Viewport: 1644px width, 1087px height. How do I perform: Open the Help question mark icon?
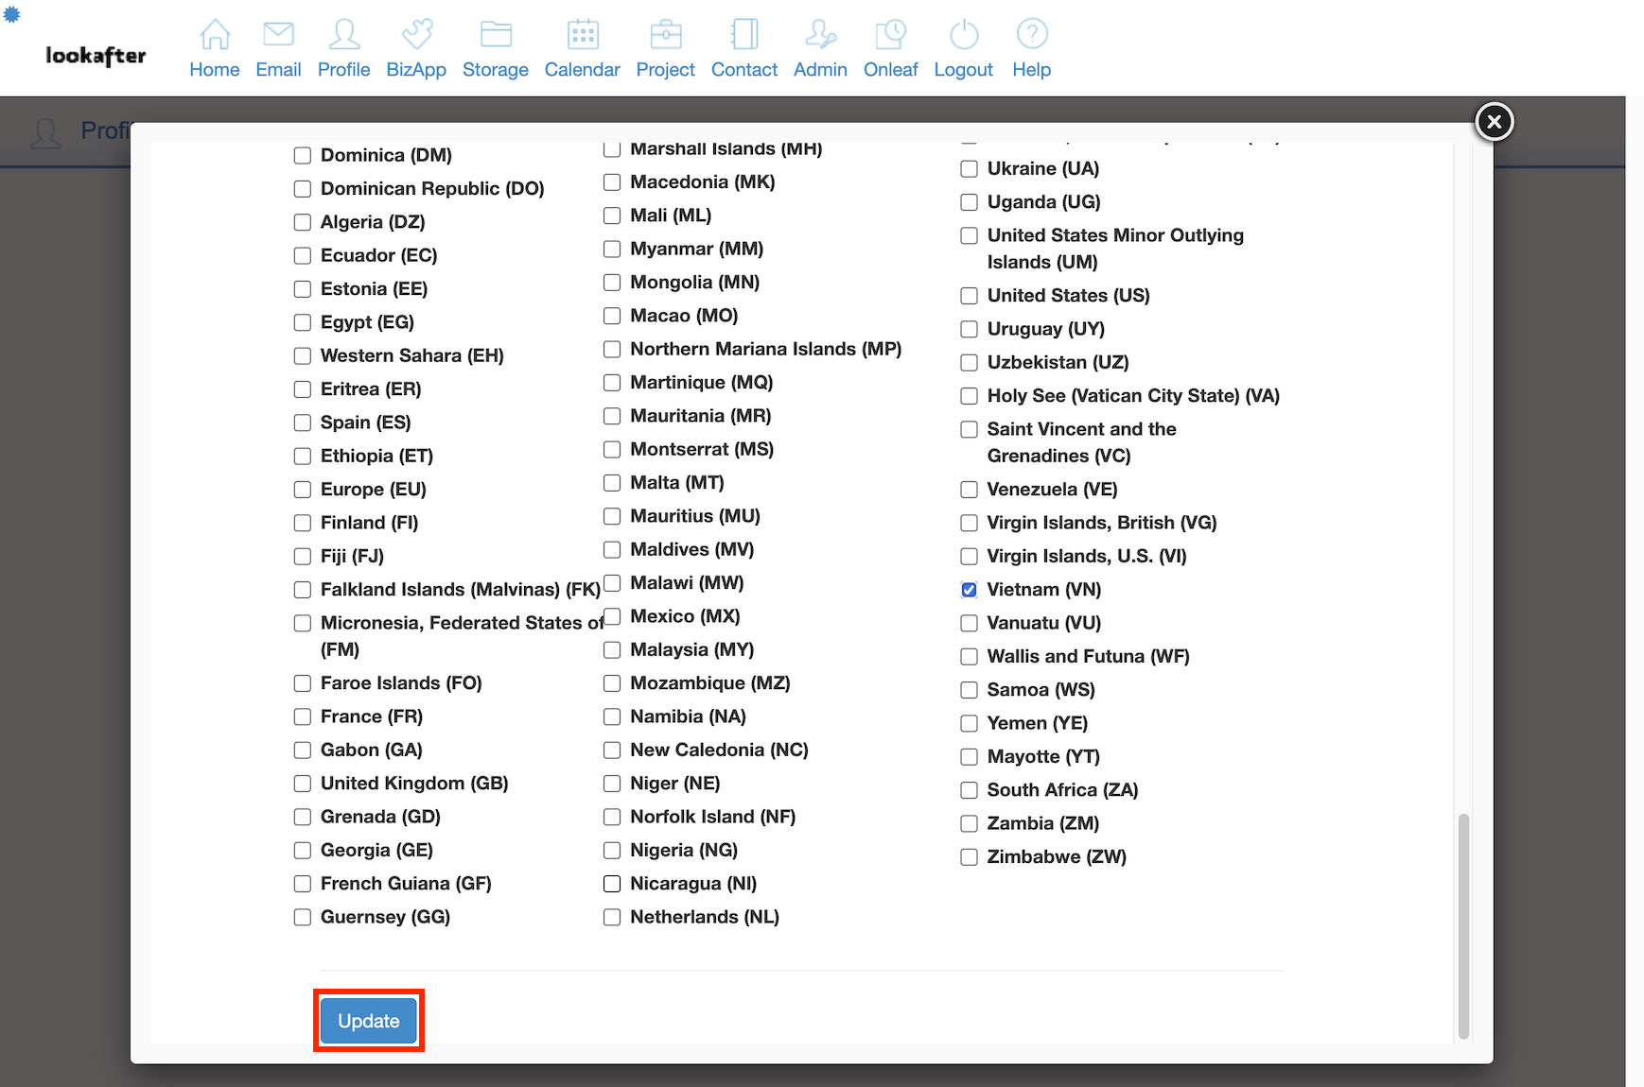coord(1031,35)
